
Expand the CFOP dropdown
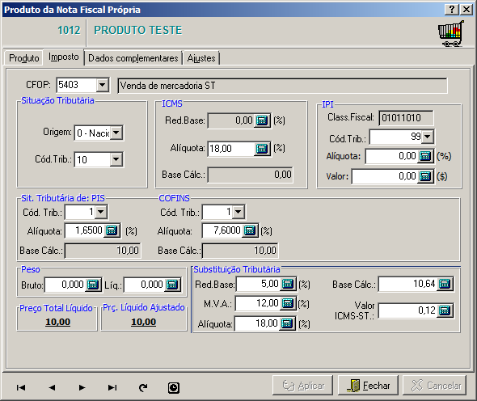tap(102, 85)
